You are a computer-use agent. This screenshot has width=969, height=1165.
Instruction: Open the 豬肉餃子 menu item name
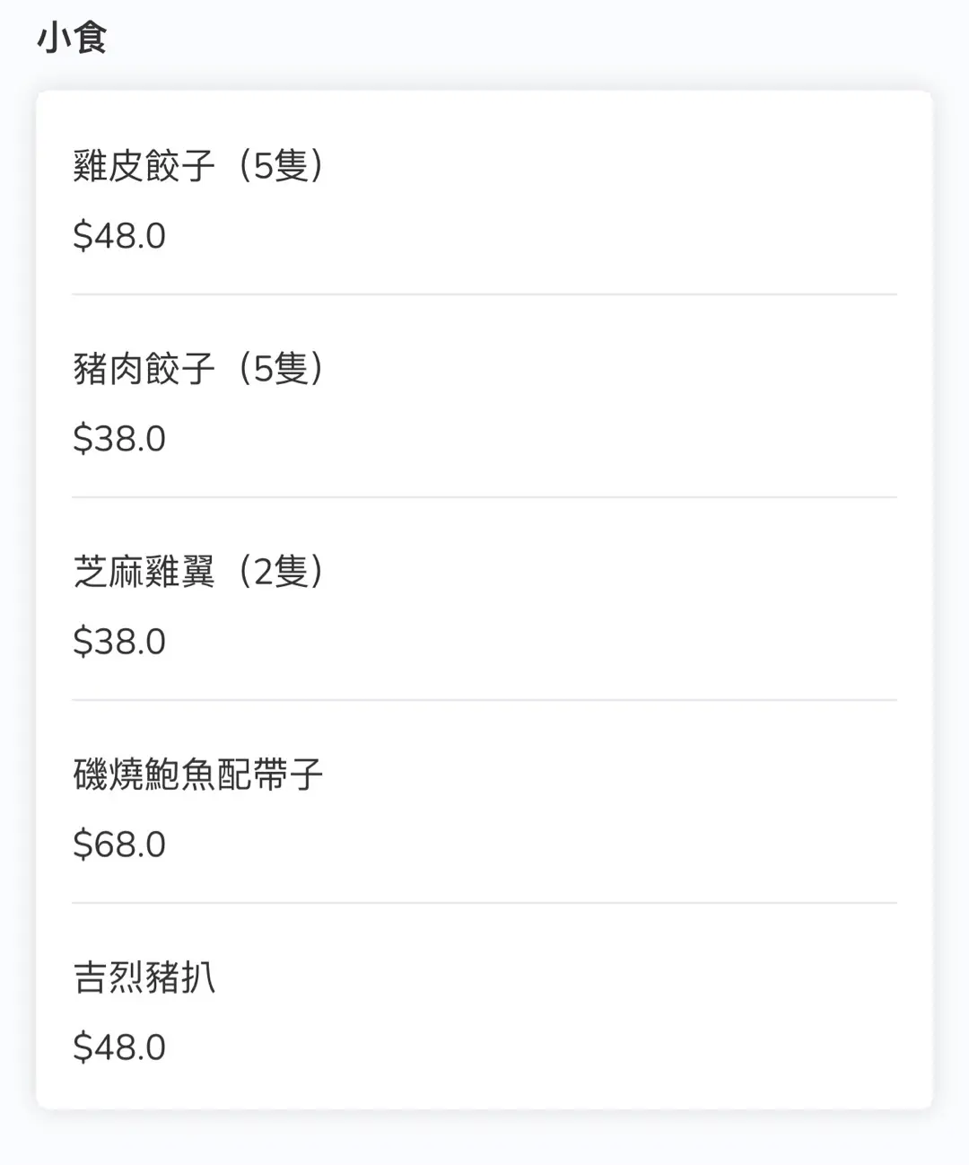tap(144, 369)
